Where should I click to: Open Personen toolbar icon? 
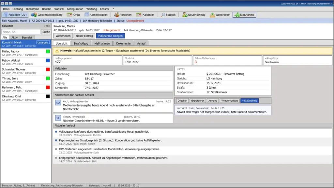point(116,15)
